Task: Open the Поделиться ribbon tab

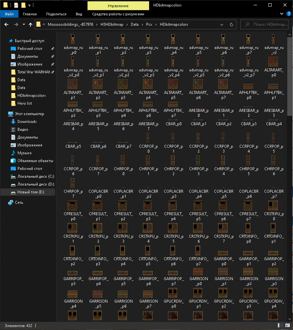Action: point(56,14)
